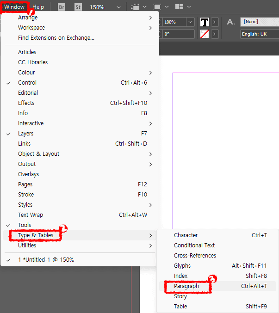Click the Screen Mode icon
This screenshot has height=313, width=279.
point(157,7)
